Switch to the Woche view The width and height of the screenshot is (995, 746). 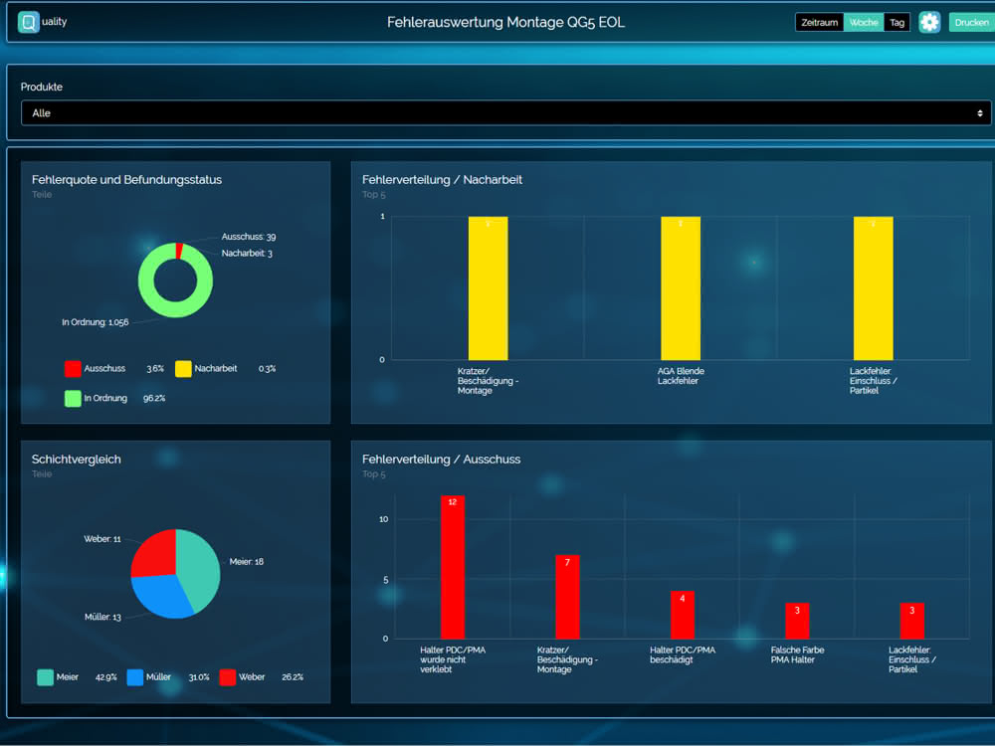coord(864,22)
